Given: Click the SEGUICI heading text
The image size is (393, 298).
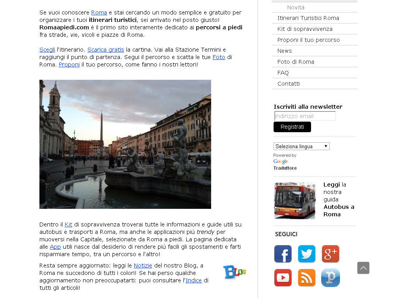Looking at the screenshot, I should 286,234.
